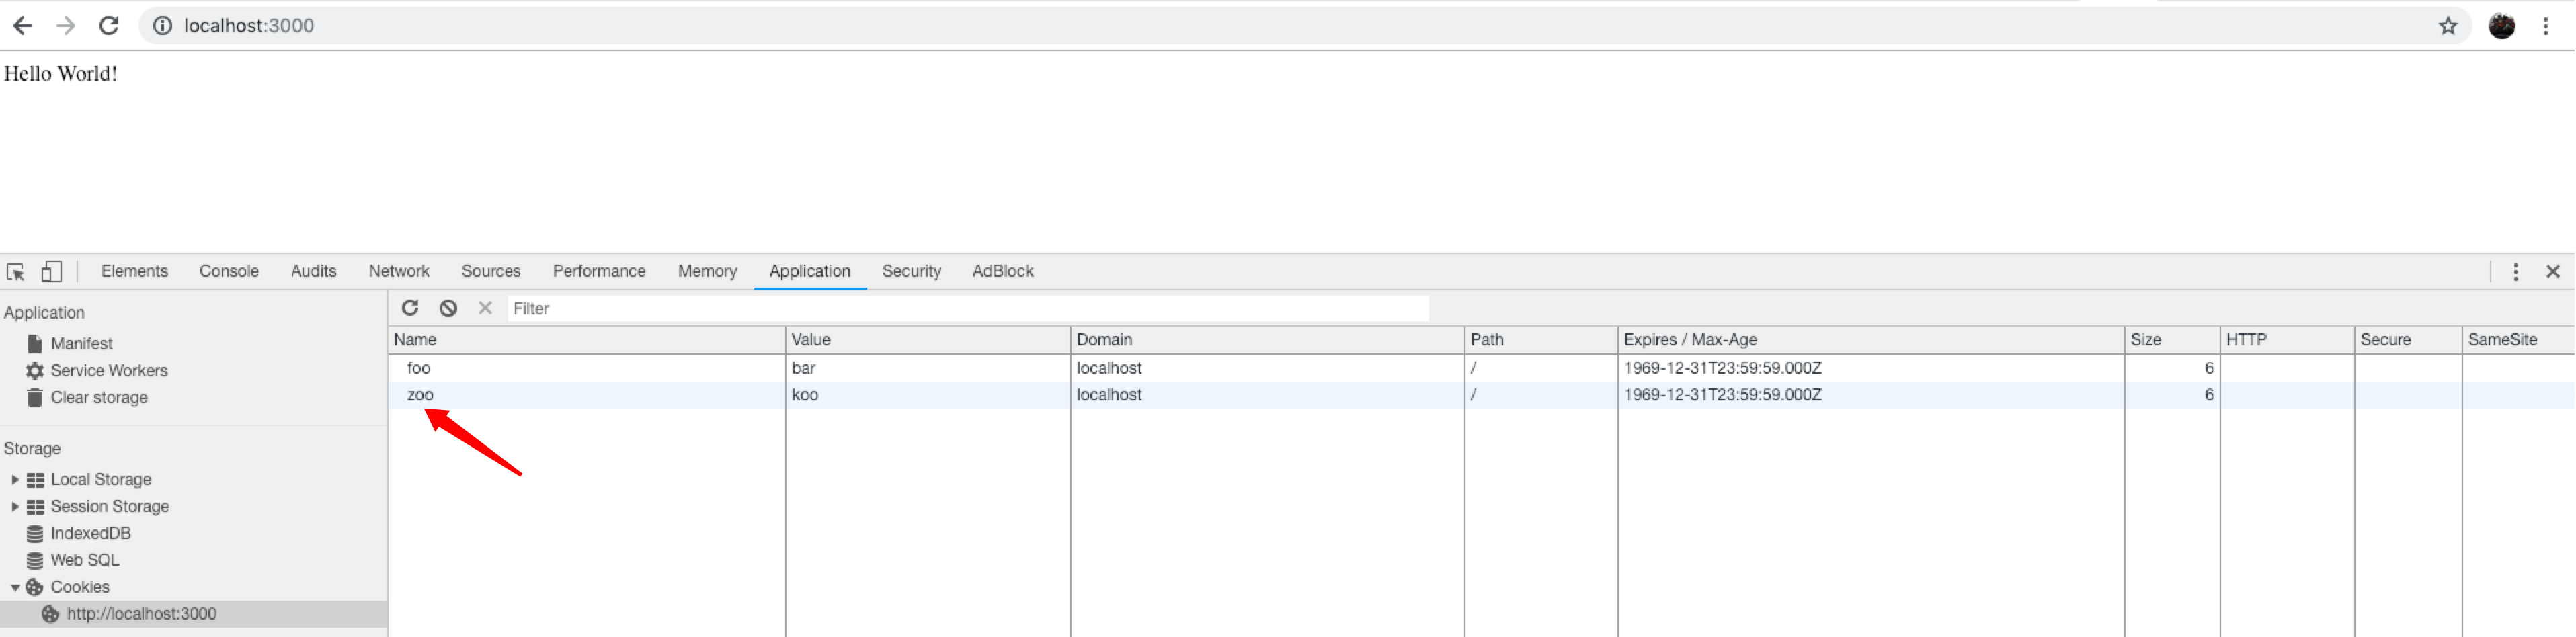The width and height of the screenshot is (2576, 637).
Task: Open the Chrome three-dot menu
Action: (x=2545, y=26)
